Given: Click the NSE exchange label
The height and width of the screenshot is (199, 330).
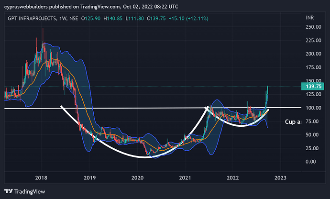Looking at the screenshot, I should click(74, 19).
